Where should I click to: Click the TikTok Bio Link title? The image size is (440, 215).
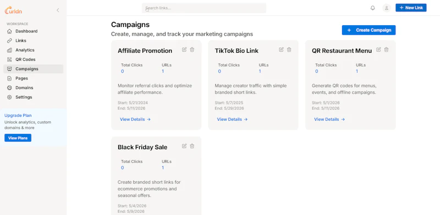pos(237,50)
